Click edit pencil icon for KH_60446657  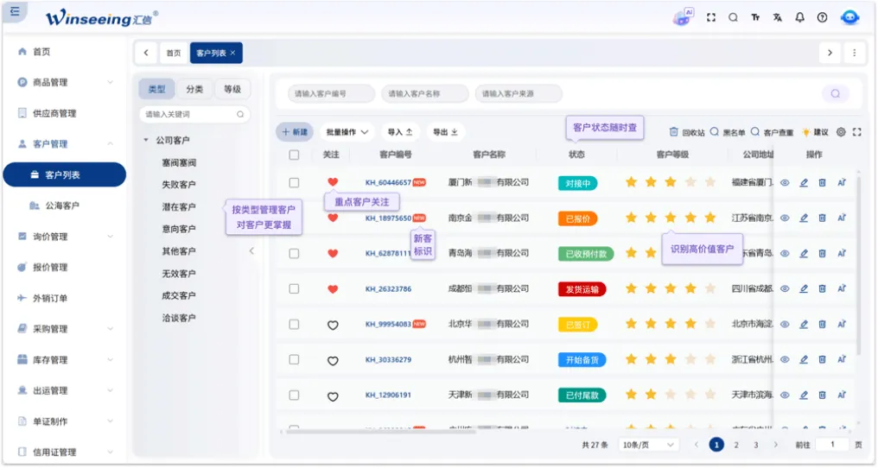[x=804, y=182]
